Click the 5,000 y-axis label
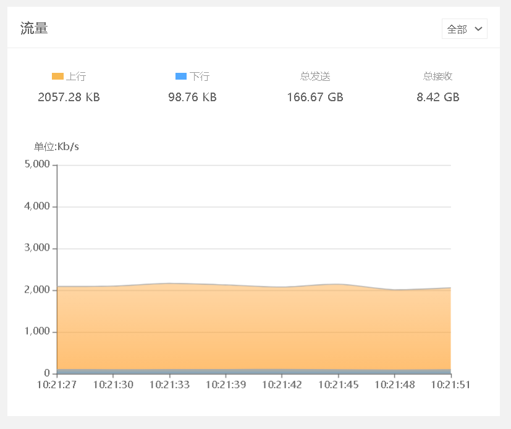 [37, 164]
